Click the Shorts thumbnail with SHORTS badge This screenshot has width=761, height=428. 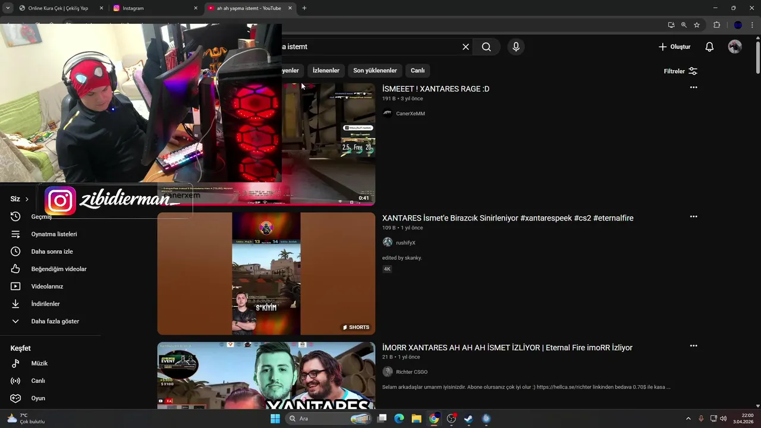(266, 273)
